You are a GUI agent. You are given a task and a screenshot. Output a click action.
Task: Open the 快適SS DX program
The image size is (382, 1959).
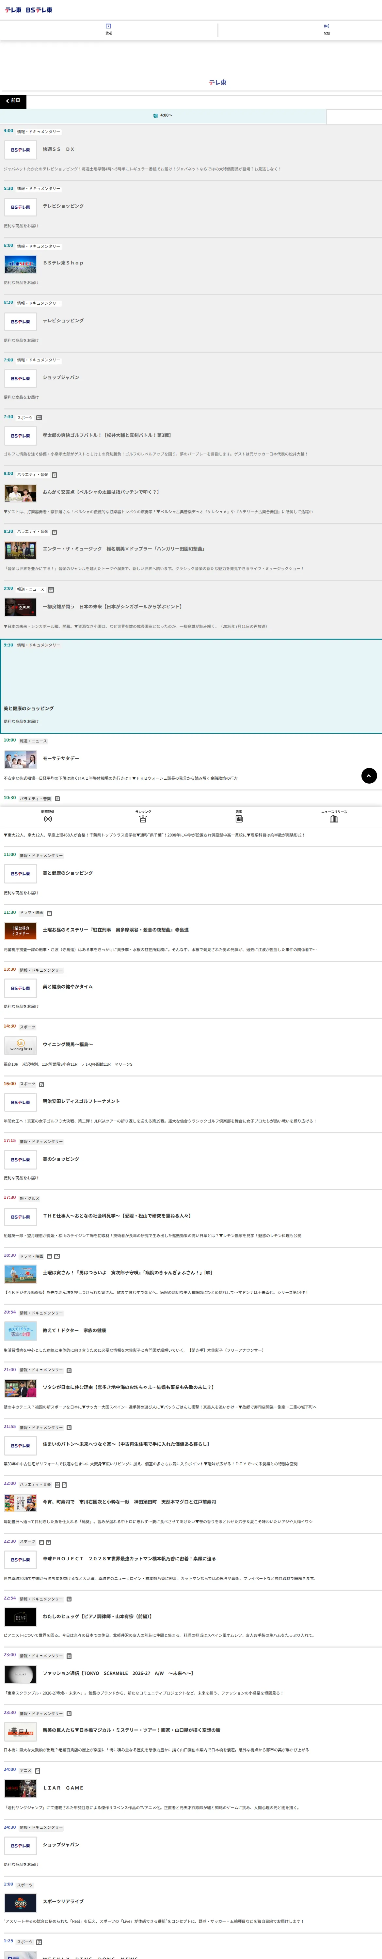(58, 149)
